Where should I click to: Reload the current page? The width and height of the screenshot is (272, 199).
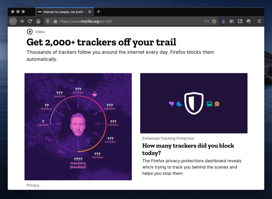click(x=30, y=21)
